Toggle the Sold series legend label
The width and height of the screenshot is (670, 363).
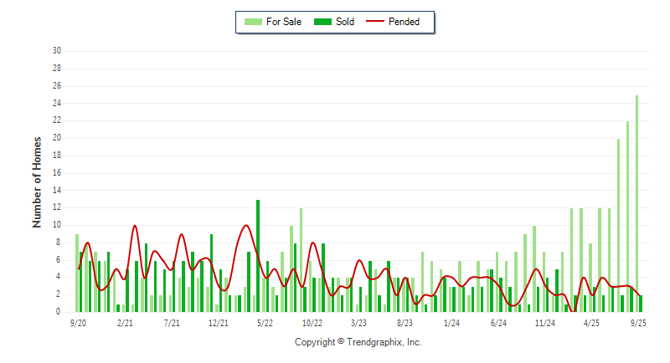(345, 22)
